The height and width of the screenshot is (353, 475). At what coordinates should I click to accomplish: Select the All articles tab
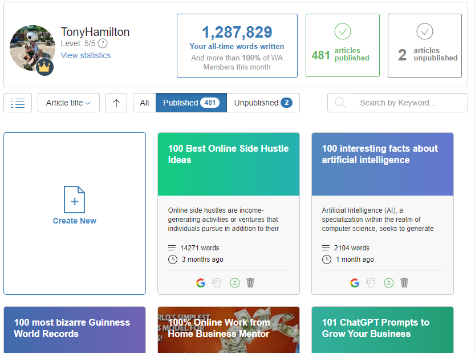144,103
